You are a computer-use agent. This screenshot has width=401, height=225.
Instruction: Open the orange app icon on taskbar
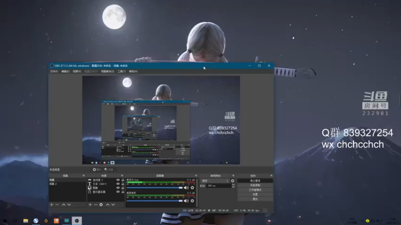pyautogui.click(x=56, y=220)
